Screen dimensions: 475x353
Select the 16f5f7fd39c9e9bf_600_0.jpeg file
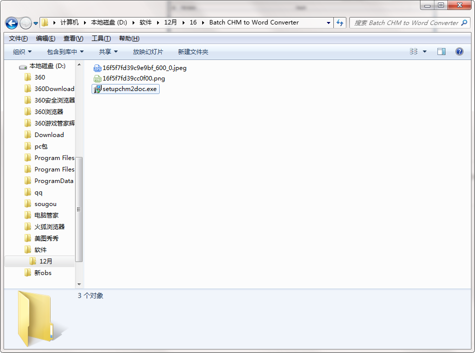pyautogui.click(x=144, y=68)
